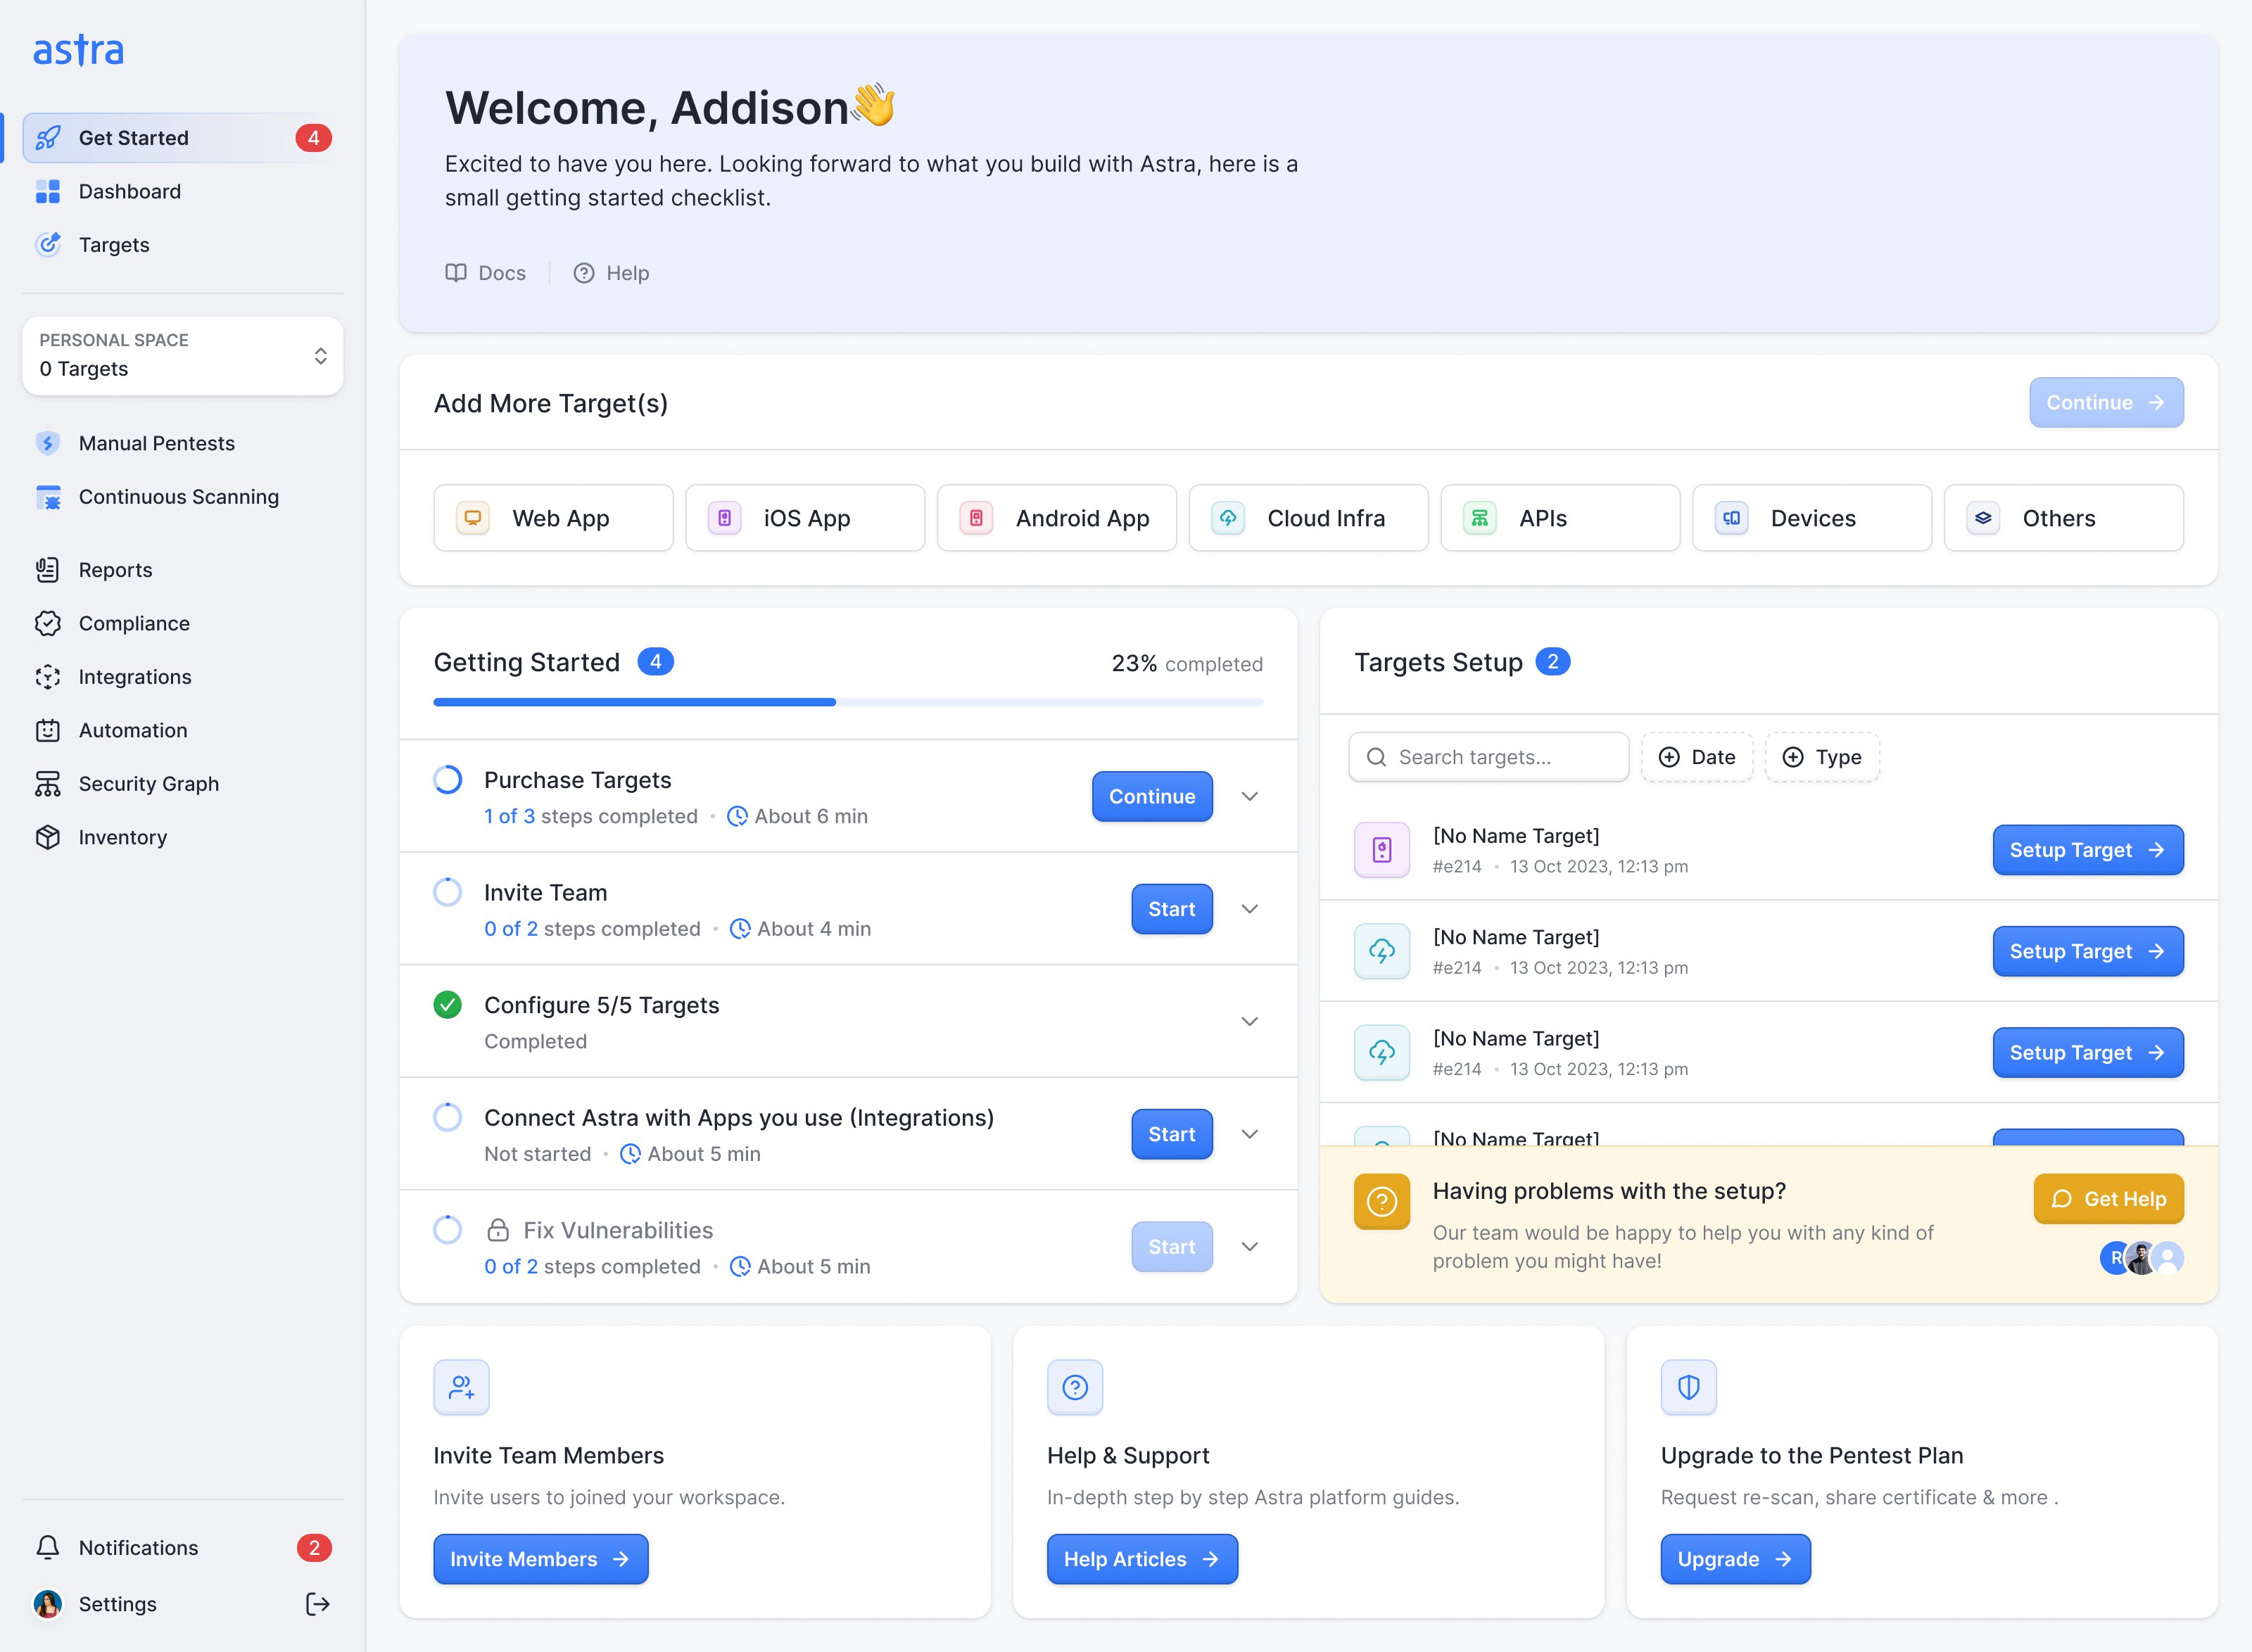Click the Get Help button
The width and height of the screenshot is (2252, 1652).
(x=2108, y=1199)
